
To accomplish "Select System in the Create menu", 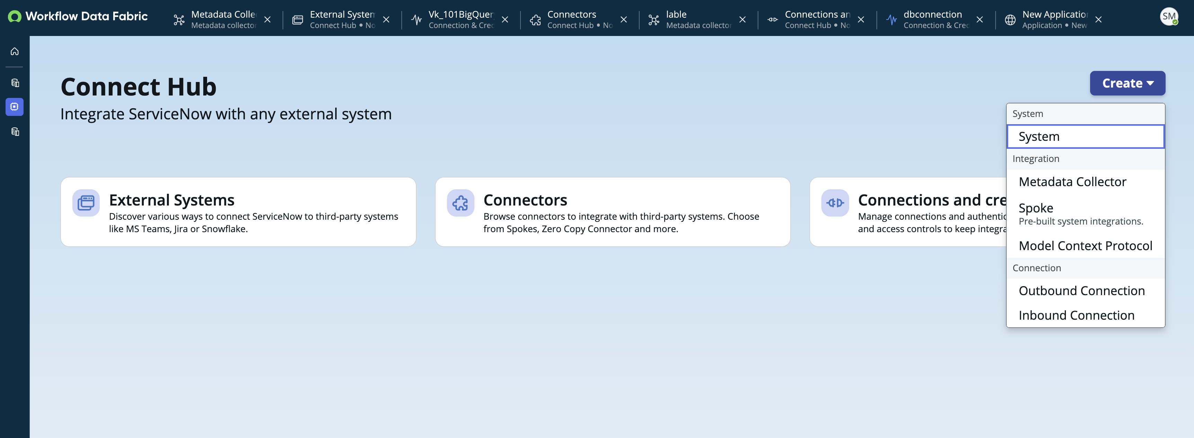I will pos(1086,137).
